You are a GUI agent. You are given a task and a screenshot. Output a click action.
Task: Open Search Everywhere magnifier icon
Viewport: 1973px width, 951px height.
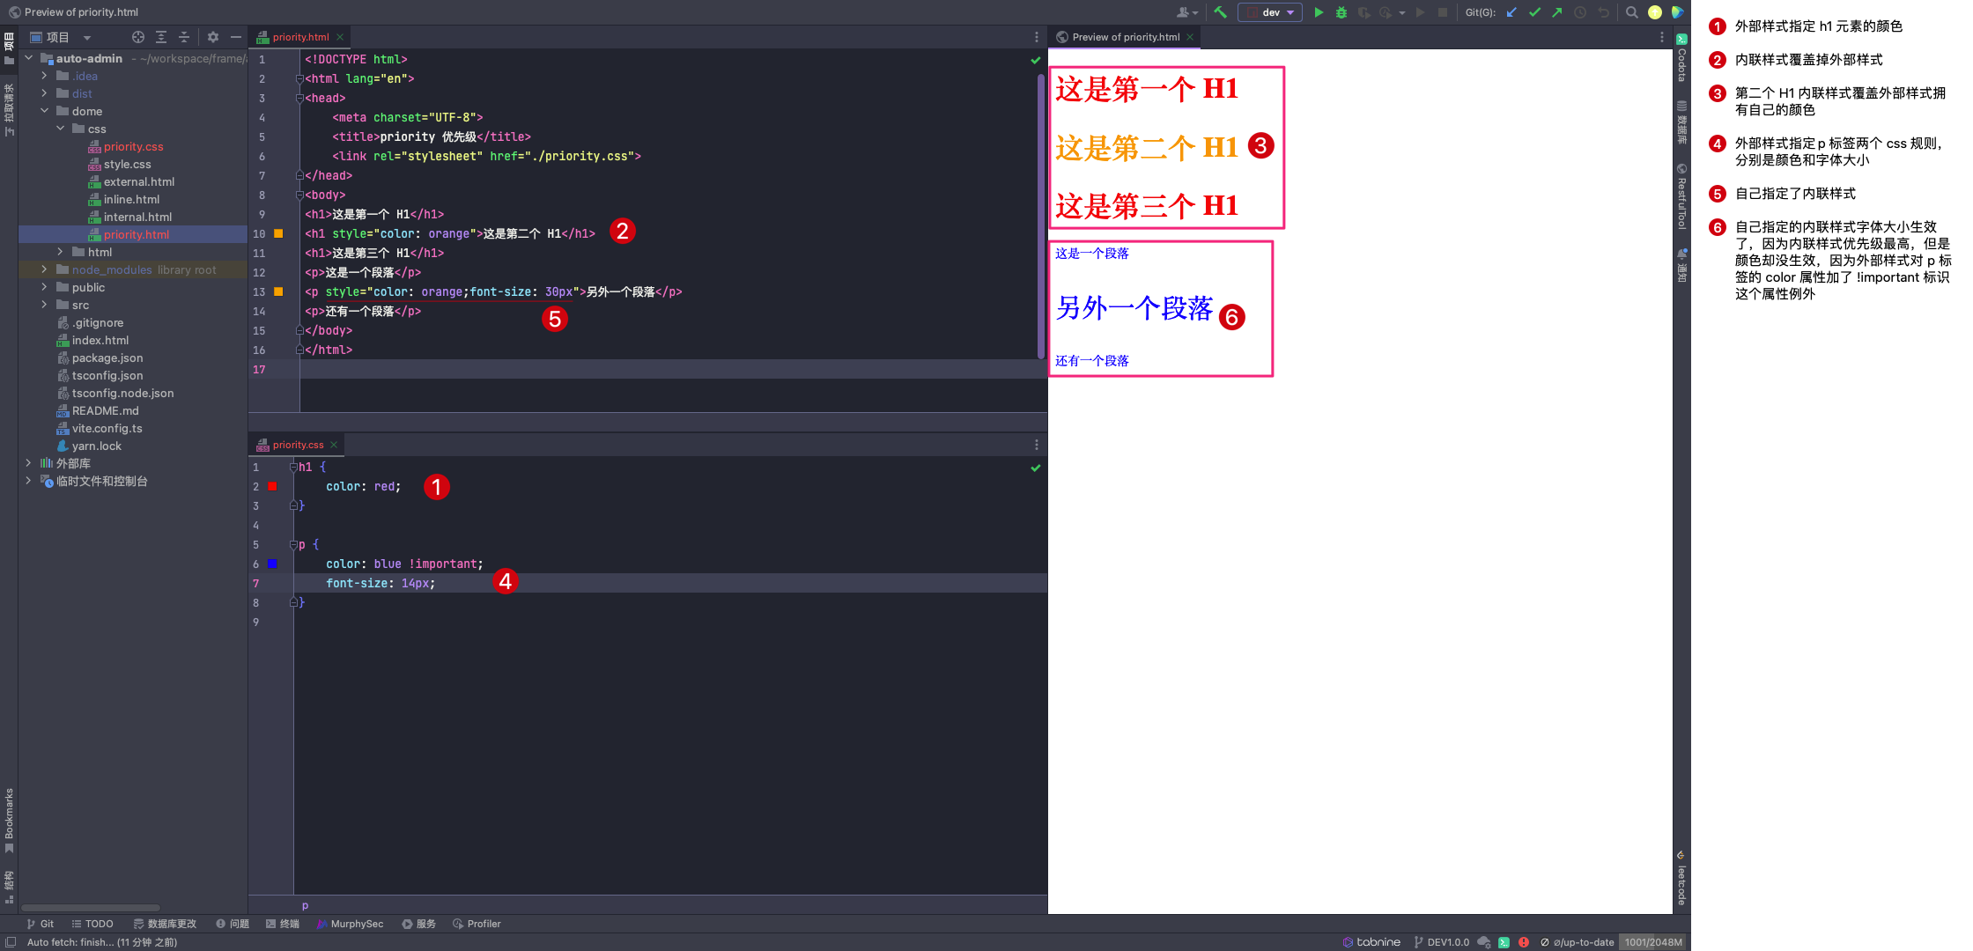tap(1631, 12)
